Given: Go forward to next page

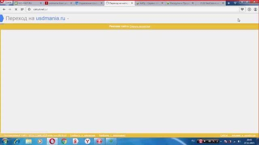Looking at the screenshot, I should [x=10, y=9].
